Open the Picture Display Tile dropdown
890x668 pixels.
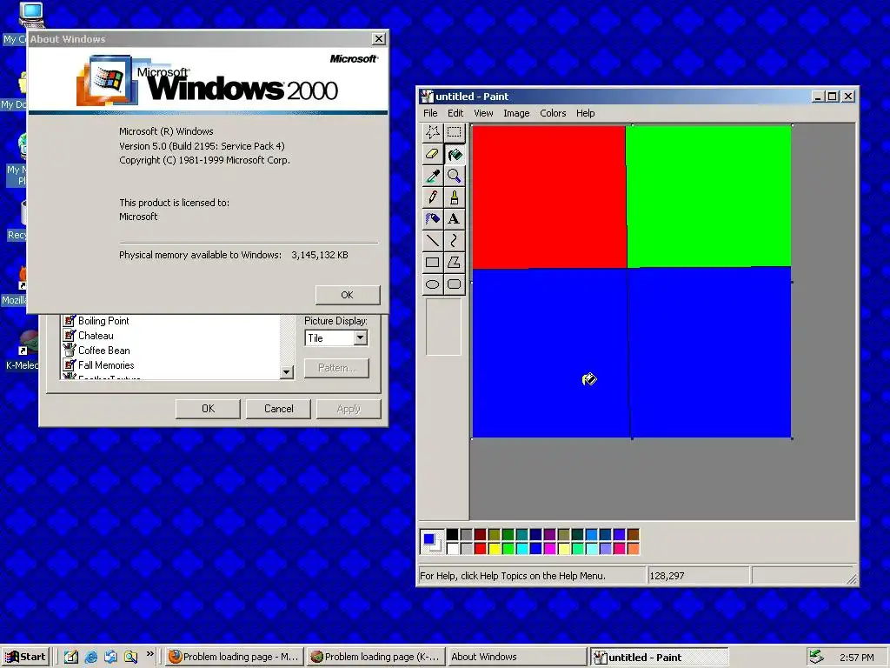pos(360,338)
